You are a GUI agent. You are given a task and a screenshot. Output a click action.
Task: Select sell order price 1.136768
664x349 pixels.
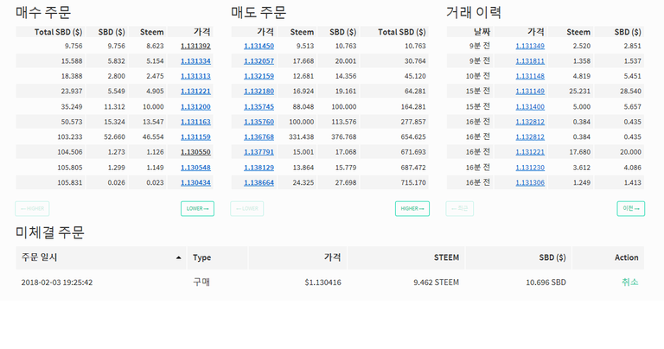[x=259, y=136]
